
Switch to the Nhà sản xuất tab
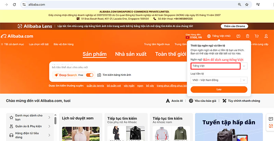130,54
